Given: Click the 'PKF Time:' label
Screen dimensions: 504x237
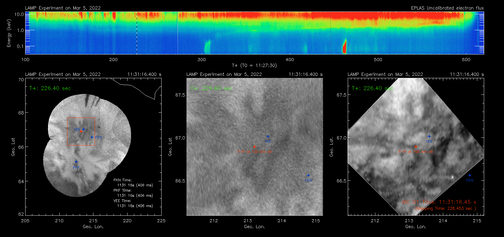Looking at the screenshot, I should pos(122,190).
